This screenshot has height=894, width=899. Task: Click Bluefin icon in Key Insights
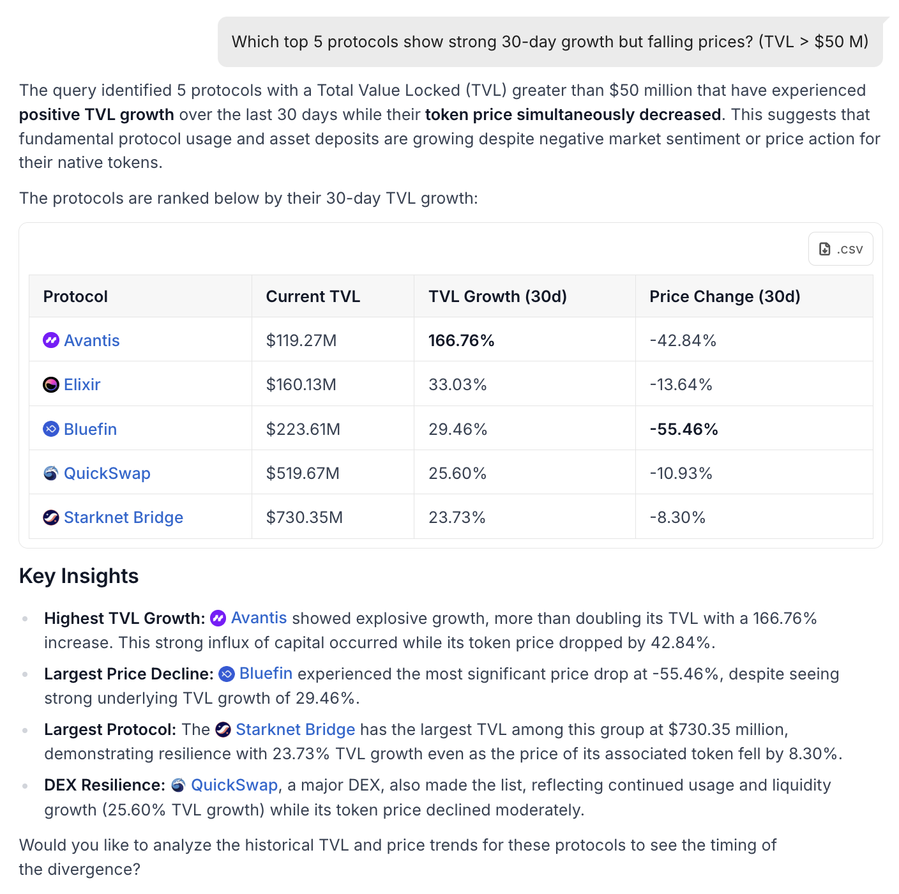pyautogui.click(x=227, y=674)
